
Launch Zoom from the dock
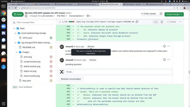click(x=4, y=26)
